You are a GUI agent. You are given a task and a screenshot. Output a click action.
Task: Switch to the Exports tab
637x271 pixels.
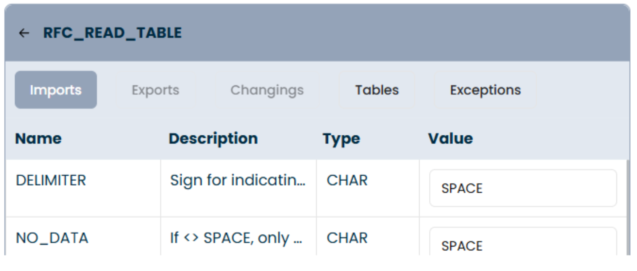[155, 90]
